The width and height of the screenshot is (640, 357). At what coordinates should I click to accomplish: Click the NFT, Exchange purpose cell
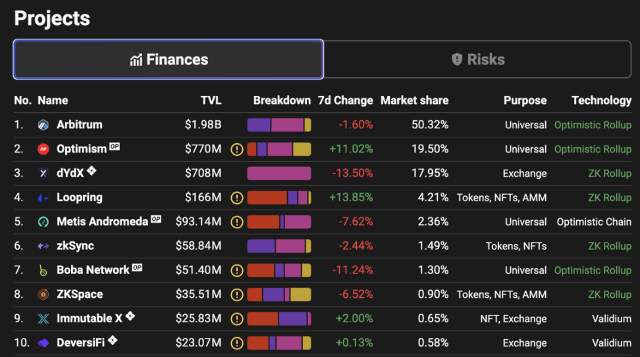pos(513,319)
